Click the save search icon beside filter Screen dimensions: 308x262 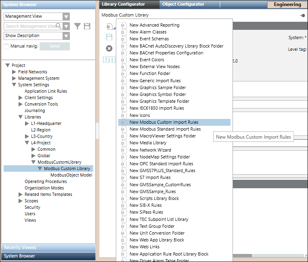coord(87,26)
